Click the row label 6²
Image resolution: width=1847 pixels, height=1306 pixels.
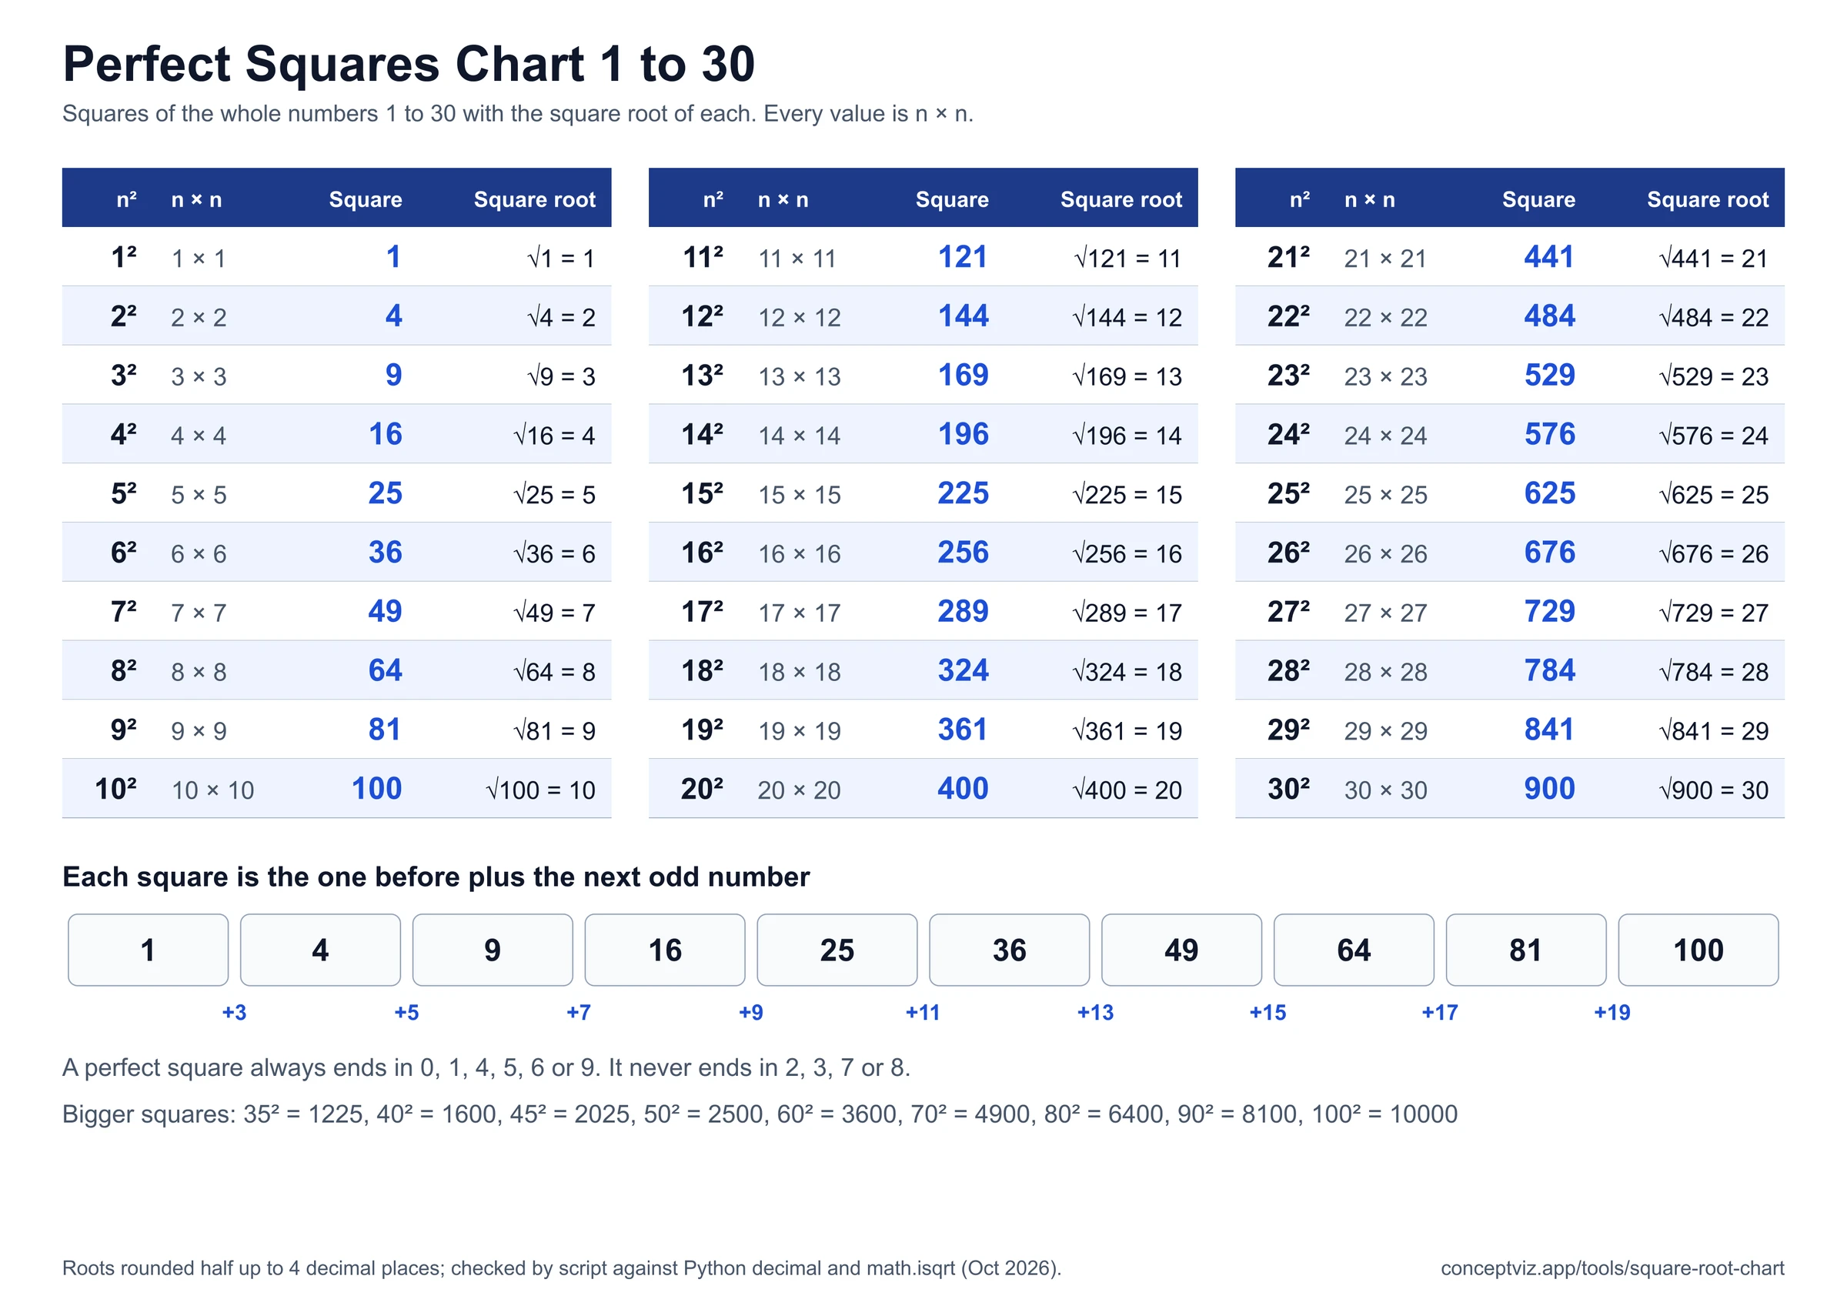124,553
